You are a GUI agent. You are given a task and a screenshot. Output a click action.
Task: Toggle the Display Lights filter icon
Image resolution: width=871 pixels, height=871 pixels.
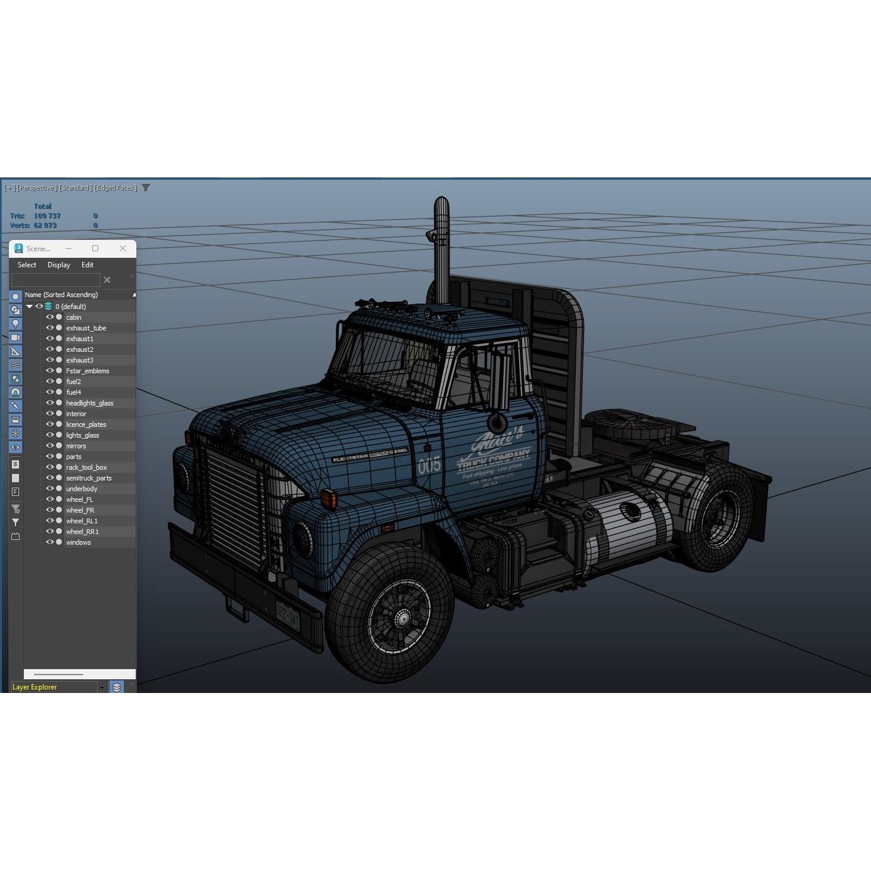[15, 324]
